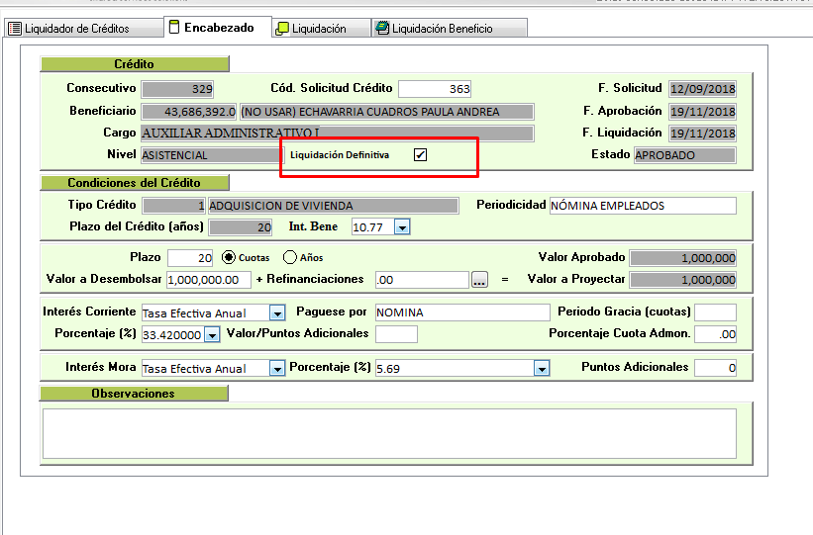Click the Liquidador de Créditos list icon
This screenshot has width=813, height=535.
point(14,29)
